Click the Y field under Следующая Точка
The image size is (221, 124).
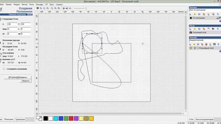click(x=26, y=24)
